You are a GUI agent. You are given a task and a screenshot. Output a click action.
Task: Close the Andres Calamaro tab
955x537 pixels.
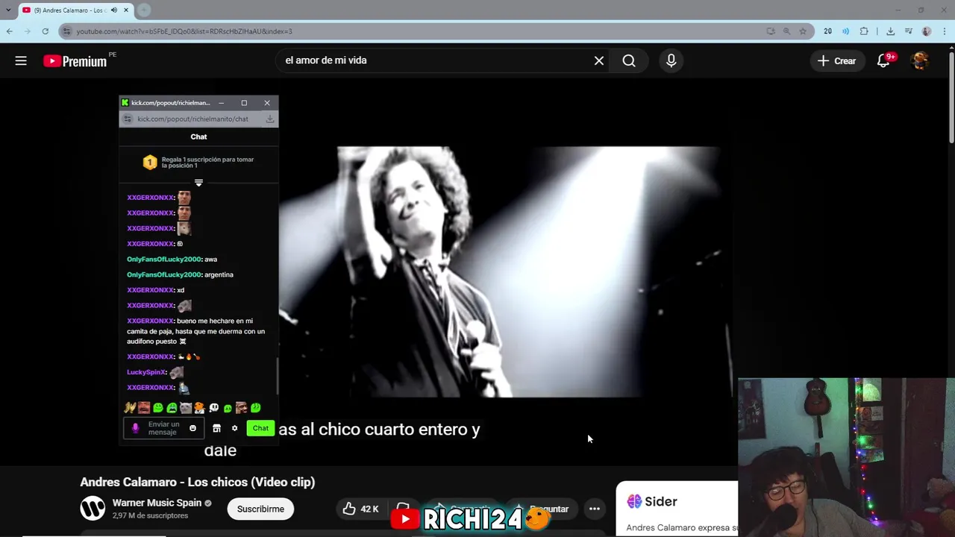point(126,10)
